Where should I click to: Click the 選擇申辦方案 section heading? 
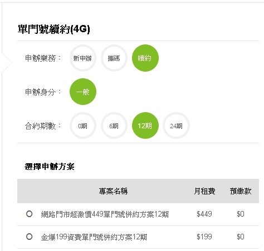50,167
